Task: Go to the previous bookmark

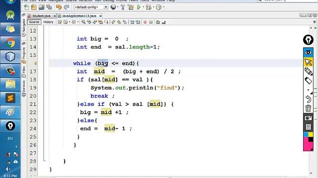Action: 113,22
